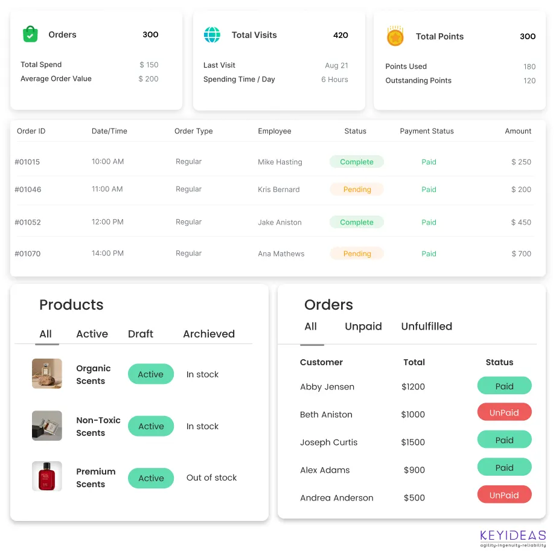This screenshot has height=556, width=556.
Task: Click the Active badge for Premium Scents
Action: tap(151, 478)
